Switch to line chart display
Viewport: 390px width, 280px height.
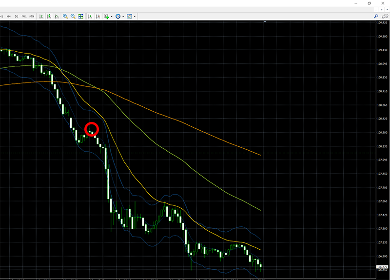tap(57, 16)
